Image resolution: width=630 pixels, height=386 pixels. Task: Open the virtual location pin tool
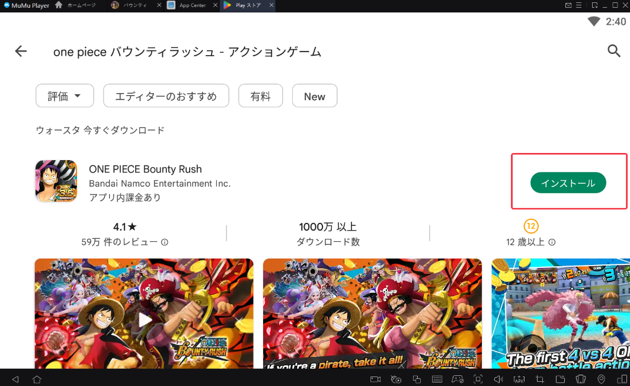[x=602, y=379]
